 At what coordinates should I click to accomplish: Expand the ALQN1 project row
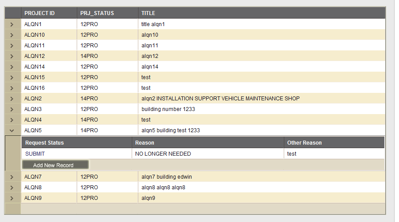[12, 24]
